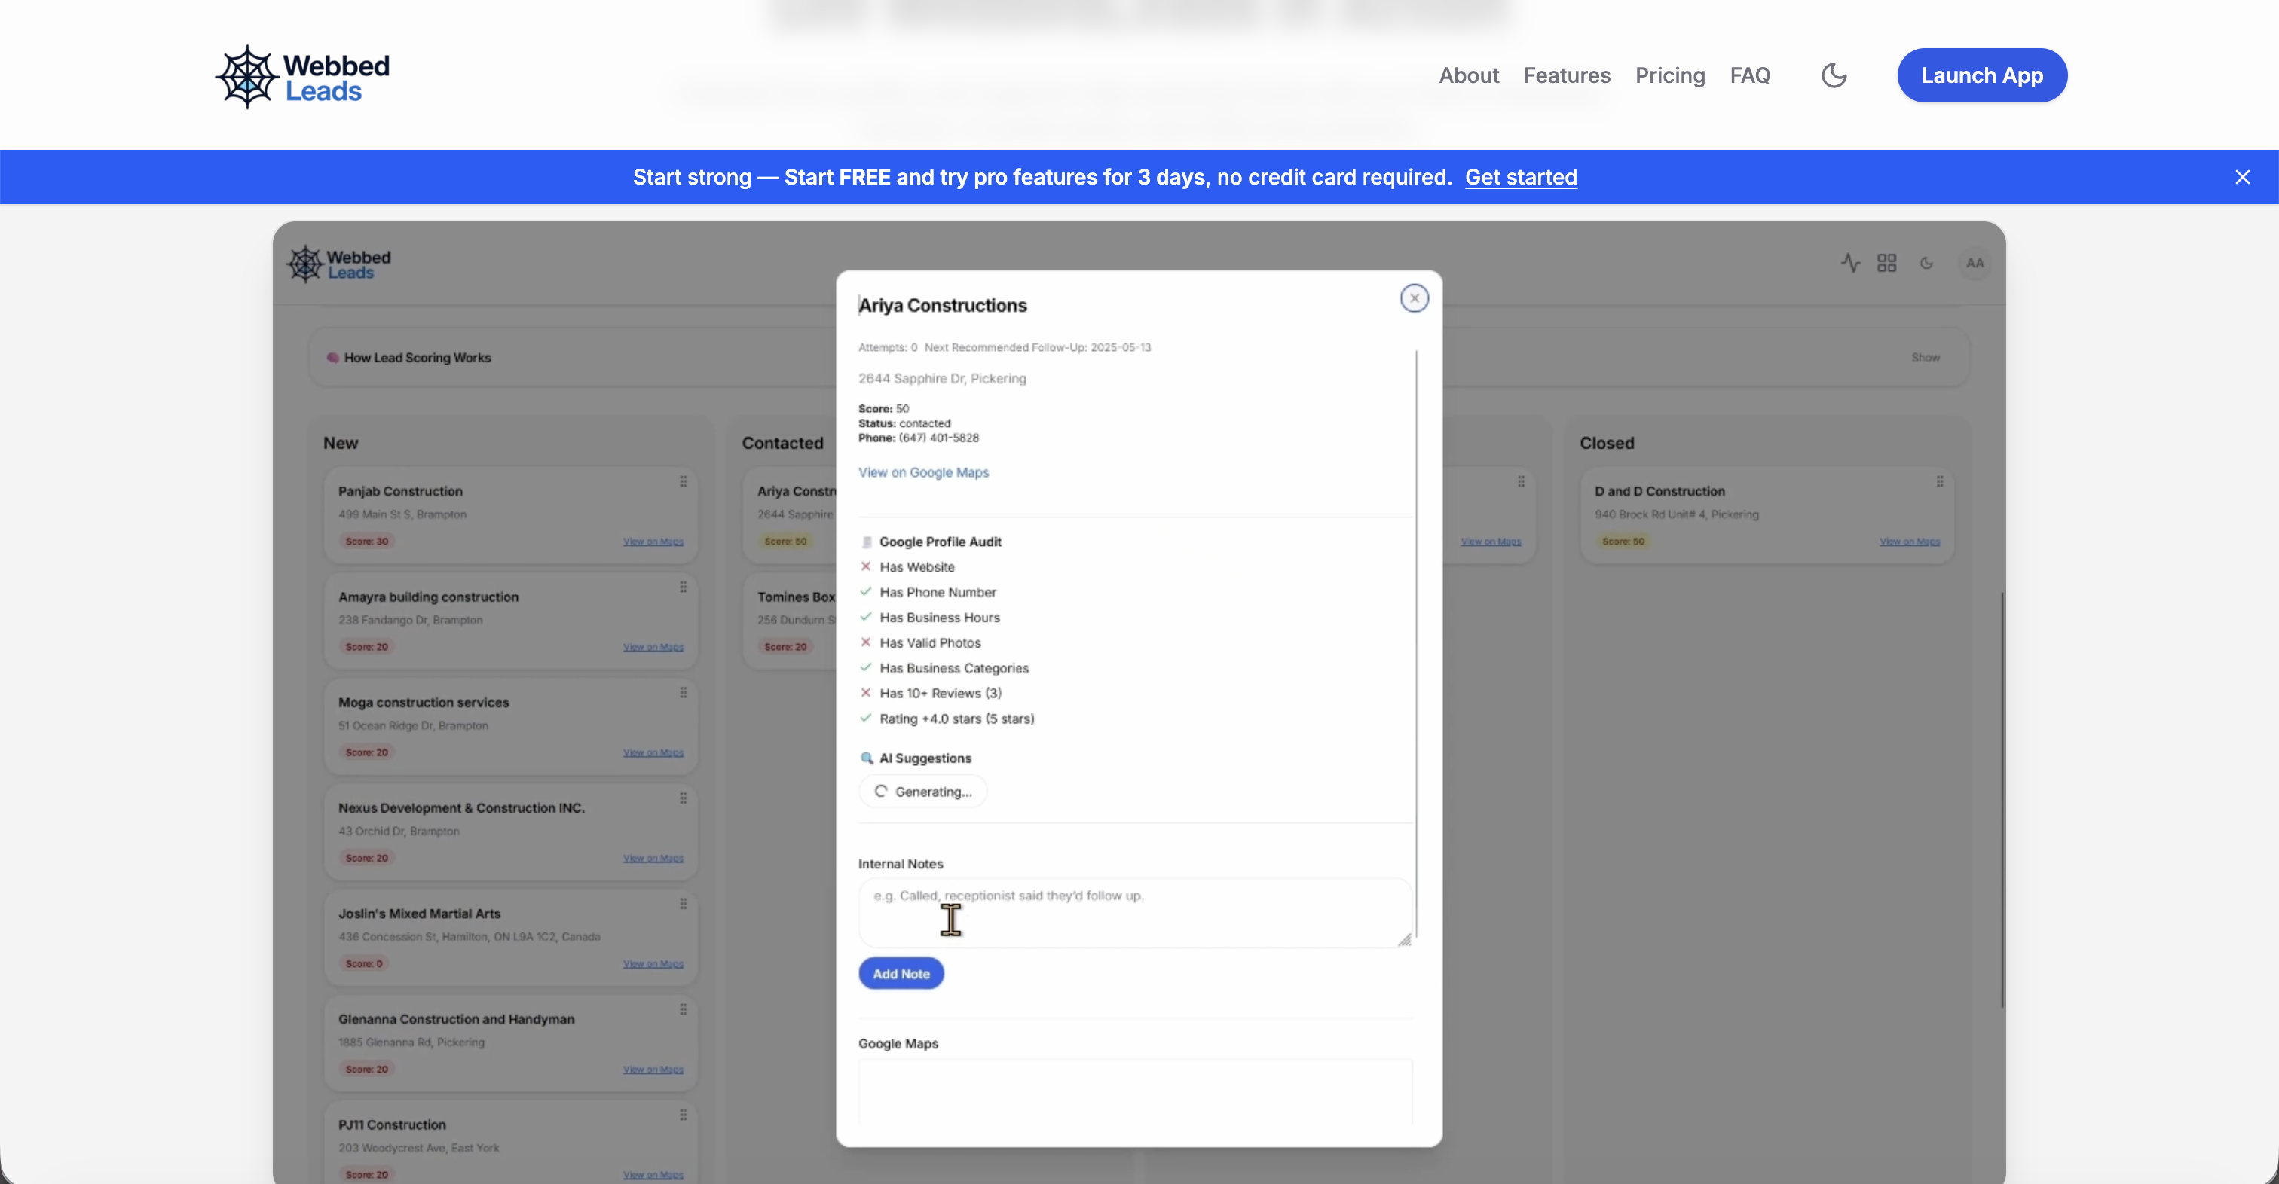Click the Rating +4.0 stars audit item
Viewport: 2279px width, 1184px height.
(947, 719)
